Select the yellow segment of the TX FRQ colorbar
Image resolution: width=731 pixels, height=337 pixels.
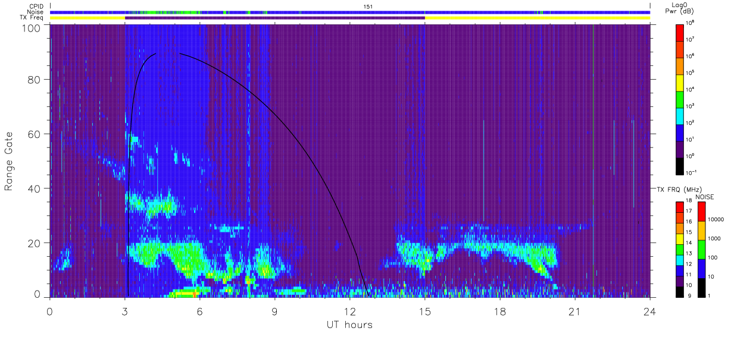(x=680, y=239)
